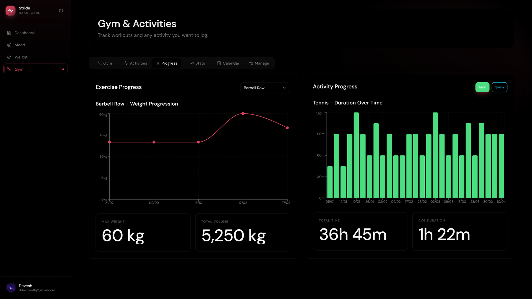
Task: Click the Max Weight 60 kg card
Action: (x=143, y=233)
